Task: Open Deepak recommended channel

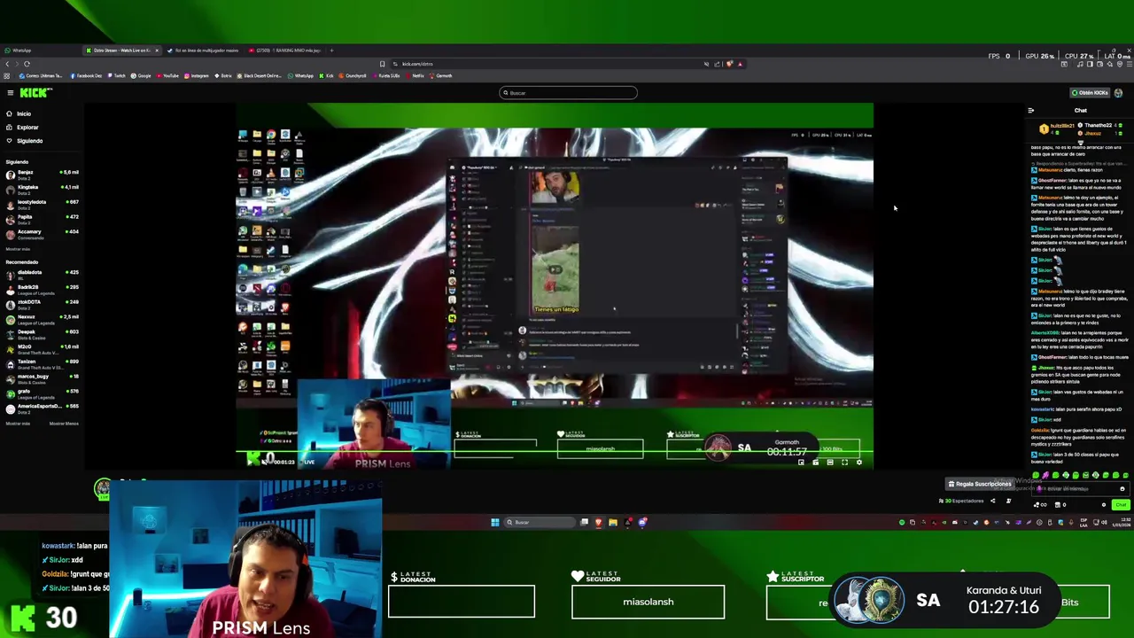Action: 42,333
